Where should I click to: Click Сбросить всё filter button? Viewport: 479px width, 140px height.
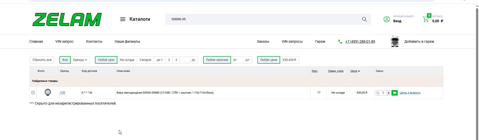tap(42, 60)
